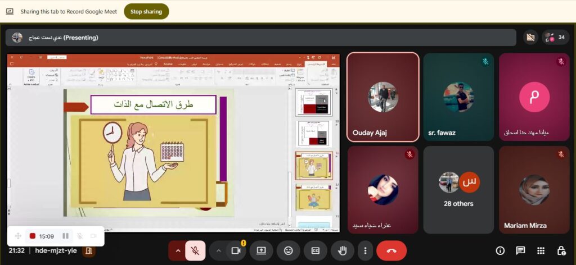This screenshot has height=265, width=576.
Task: Unmute the microphone in the call bar
Action: click(x=195, y=250)
